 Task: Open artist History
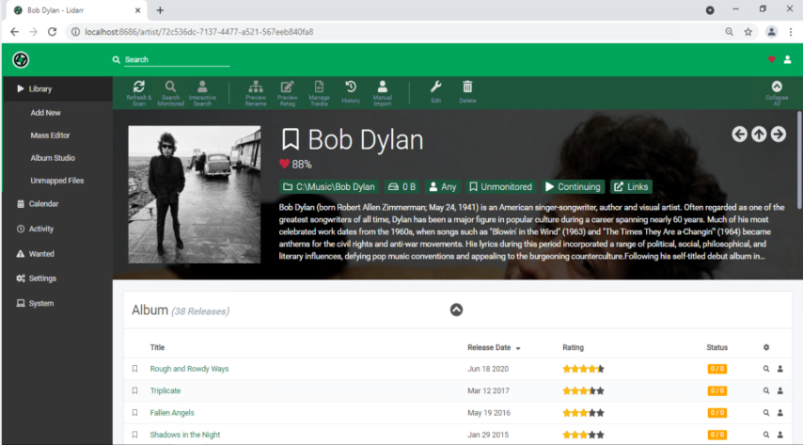pos(351,92)
